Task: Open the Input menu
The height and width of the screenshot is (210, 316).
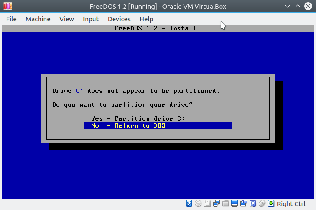Action: [x=91, y=19]
